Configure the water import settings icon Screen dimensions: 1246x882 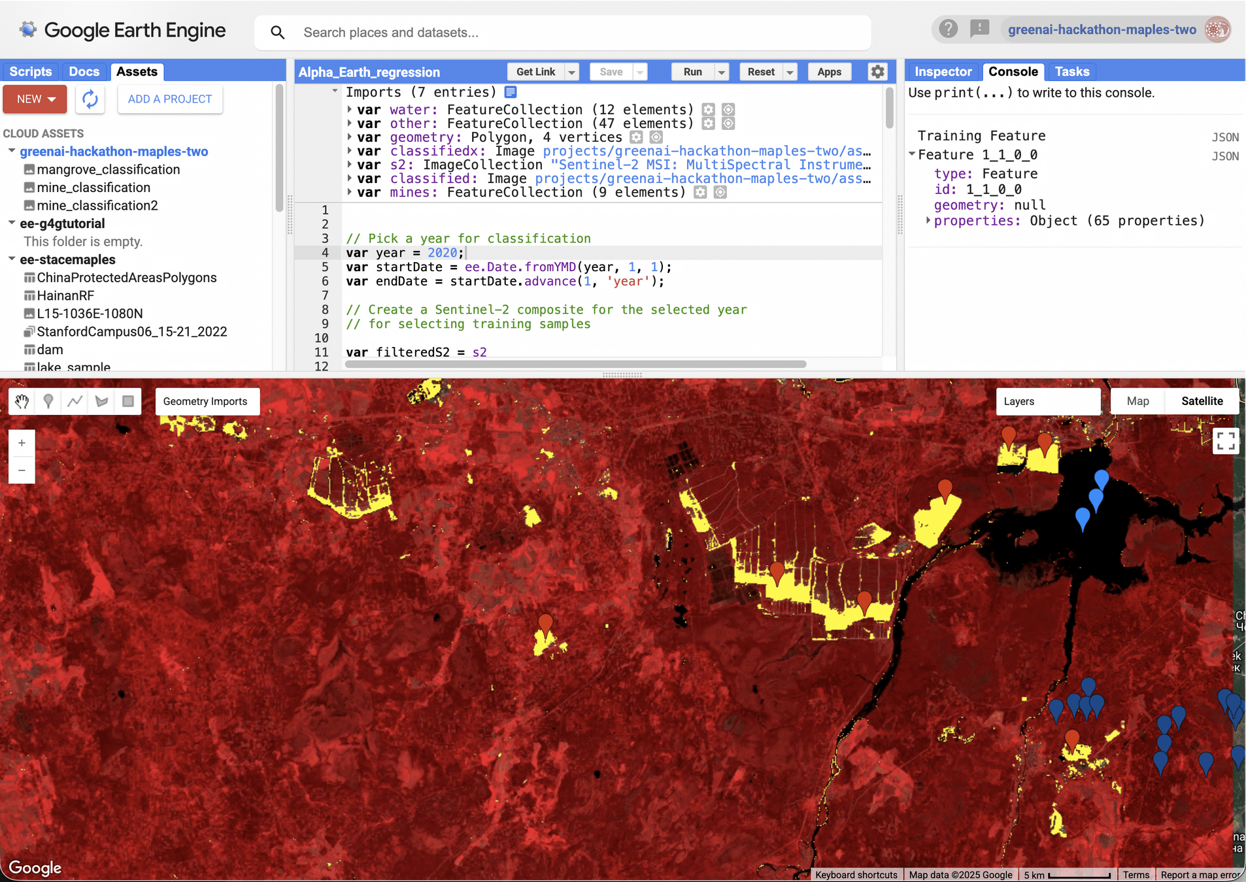708,110
